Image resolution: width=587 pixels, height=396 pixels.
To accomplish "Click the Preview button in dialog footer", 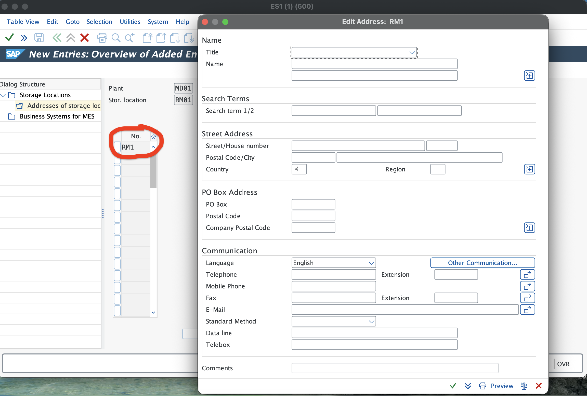I will click(x=502, y=386).
